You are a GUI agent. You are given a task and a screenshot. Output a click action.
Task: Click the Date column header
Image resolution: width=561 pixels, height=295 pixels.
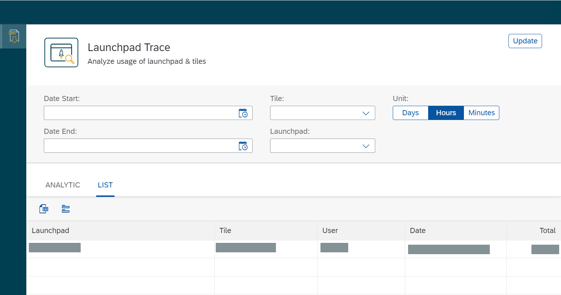coord(456,230)
